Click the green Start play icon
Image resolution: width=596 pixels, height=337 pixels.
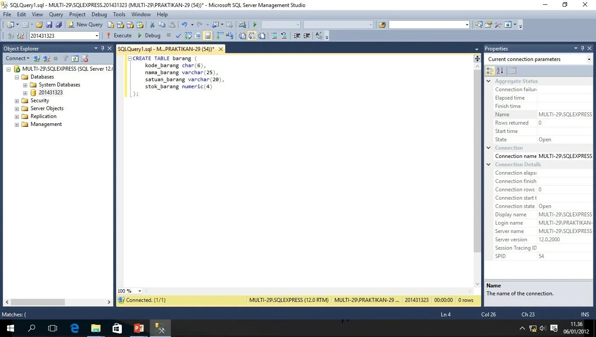[255, 25]
